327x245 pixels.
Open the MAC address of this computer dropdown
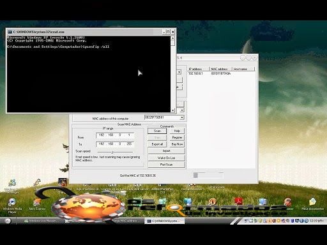coord(182,117)
